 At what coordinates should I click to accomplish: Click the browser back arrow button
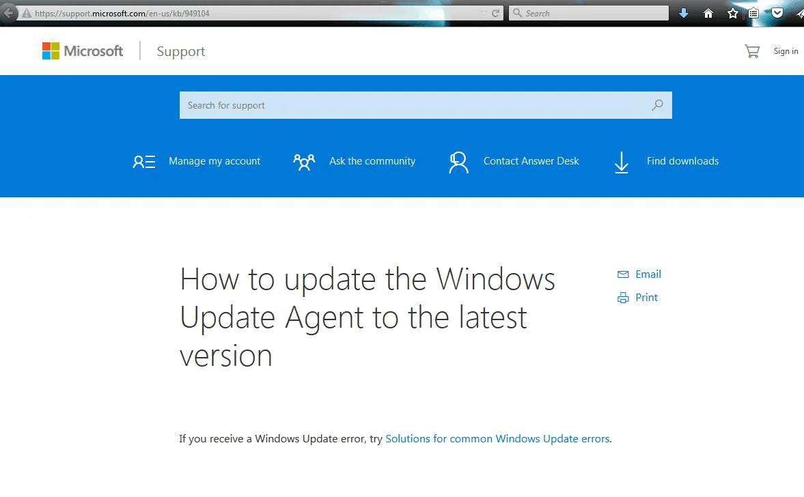pyautogui.click(x=7, y=13)
